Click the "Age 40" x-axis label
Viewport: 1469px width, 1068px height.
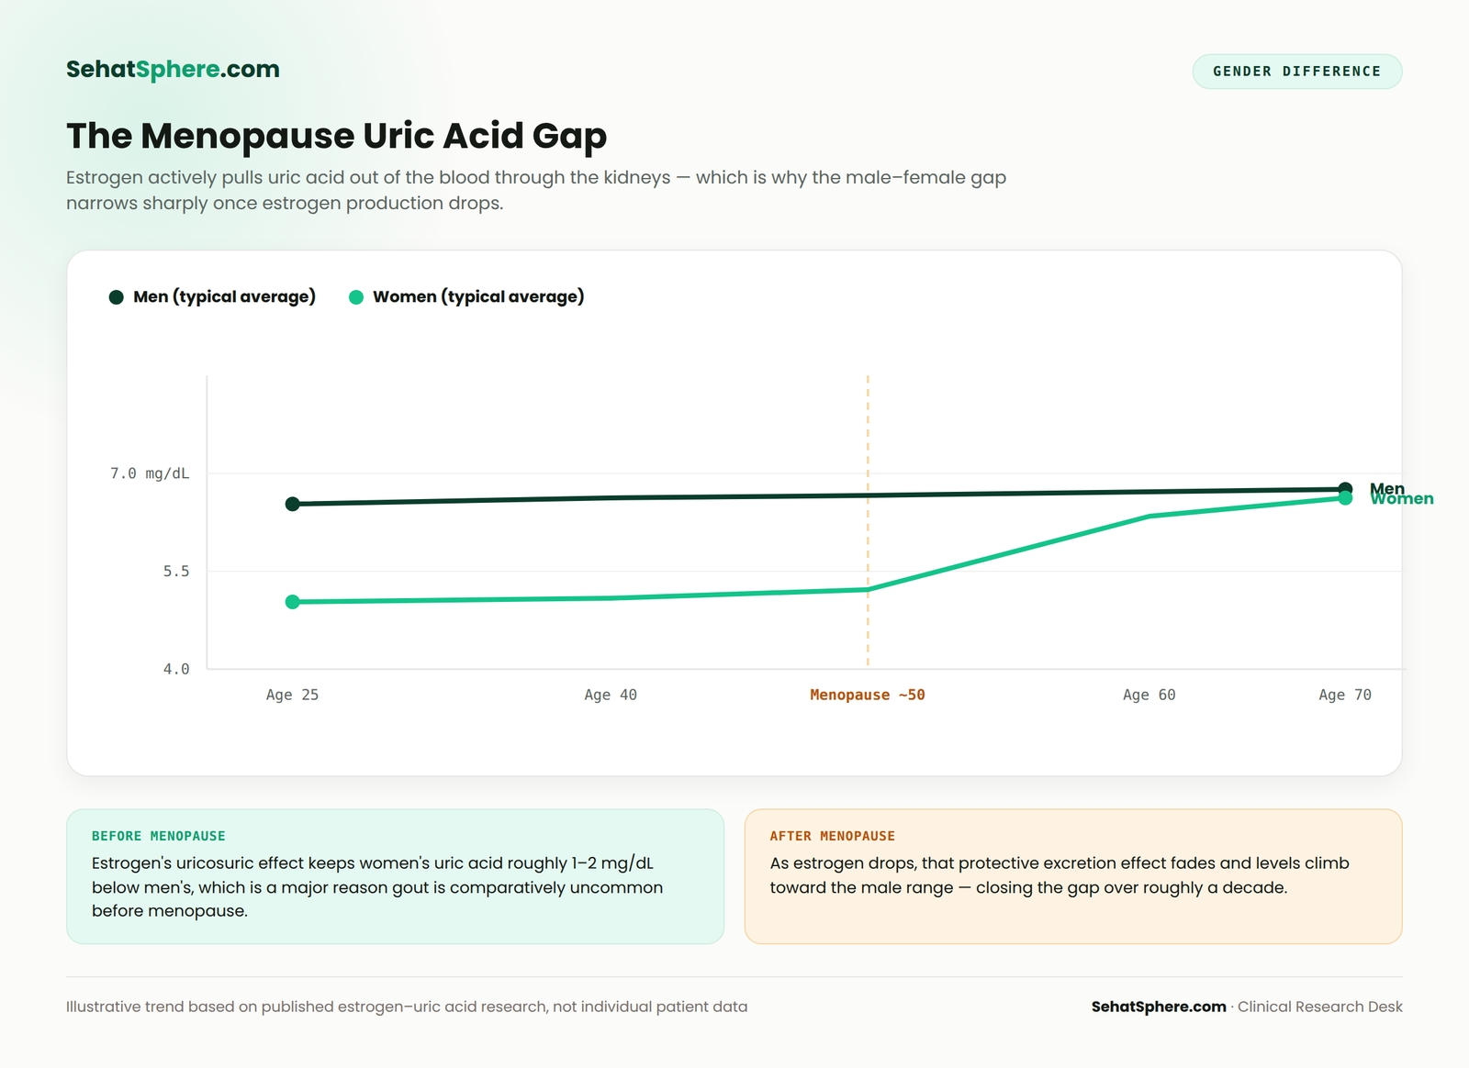(x=611, y=695)
